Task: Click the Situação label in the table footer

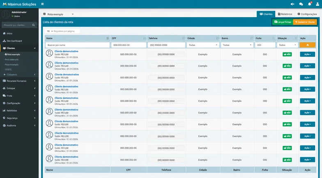Action: [x=287, y=170]
